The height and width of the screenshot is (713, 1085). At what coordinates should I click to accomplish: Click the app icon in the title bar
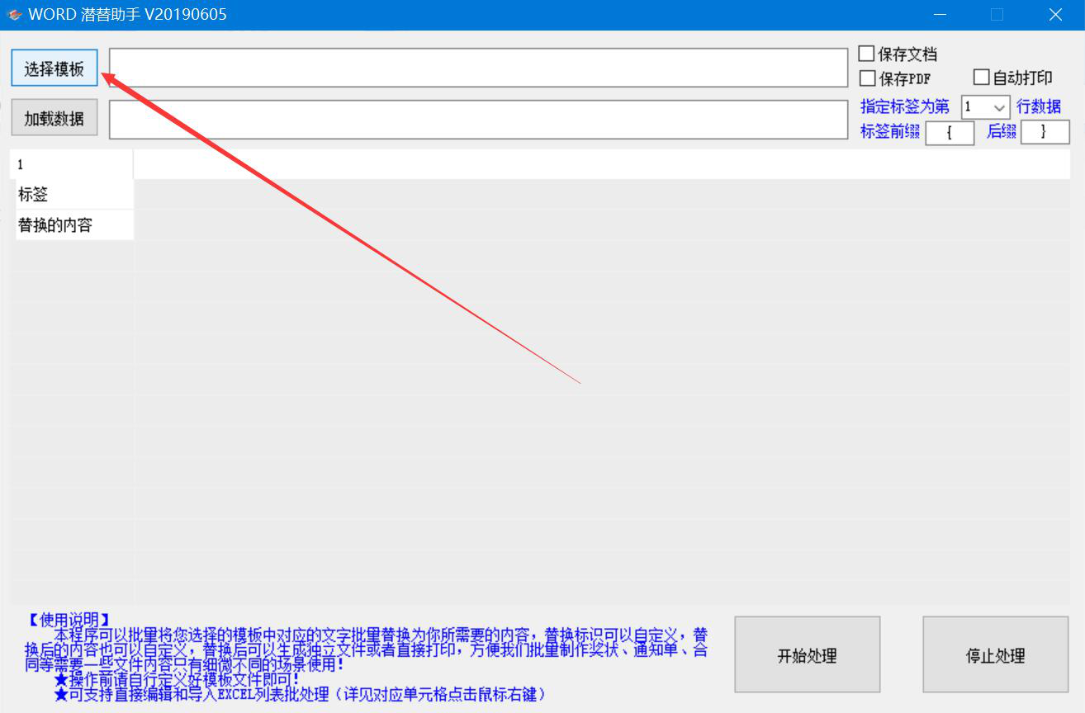[x=14, y=15]
